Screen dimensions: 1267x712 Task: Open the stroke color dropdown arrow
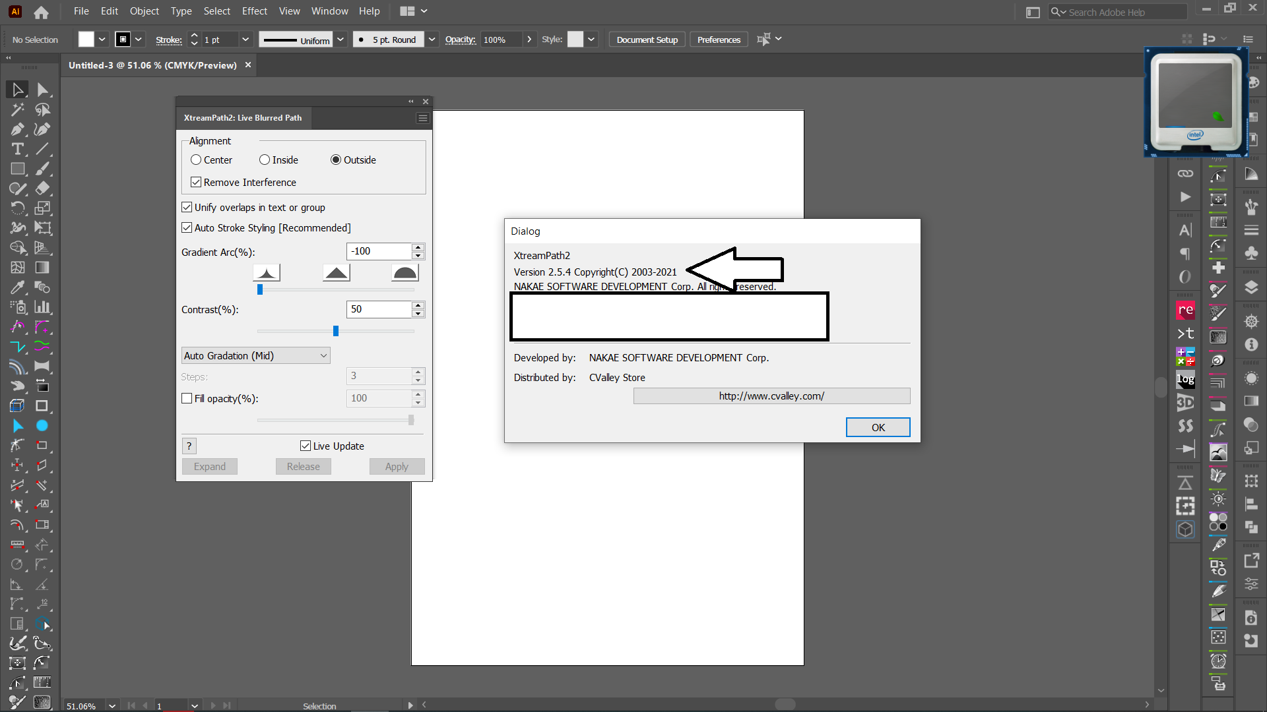point(139,40)
